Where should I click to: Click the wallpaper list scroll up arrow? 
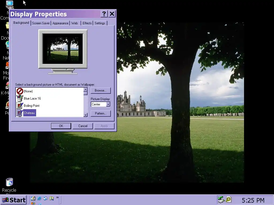pyautogui.click(x=85, y=89)
